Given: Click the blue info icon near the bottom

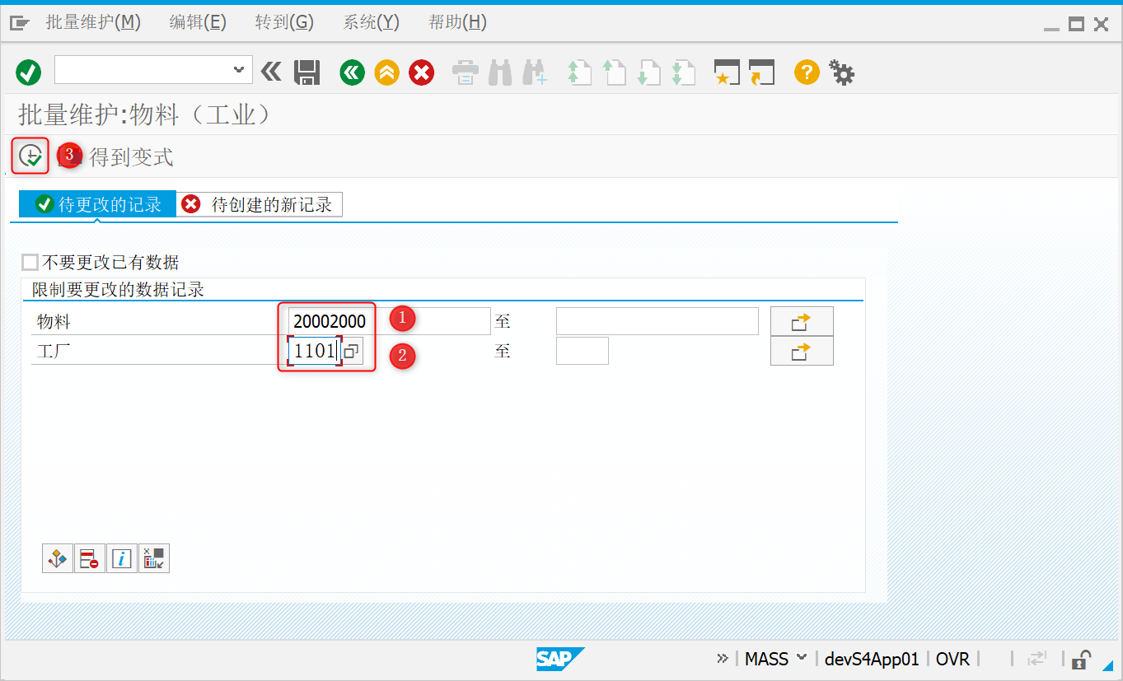Looking at the screenshot, I should (x=122, y=557).
